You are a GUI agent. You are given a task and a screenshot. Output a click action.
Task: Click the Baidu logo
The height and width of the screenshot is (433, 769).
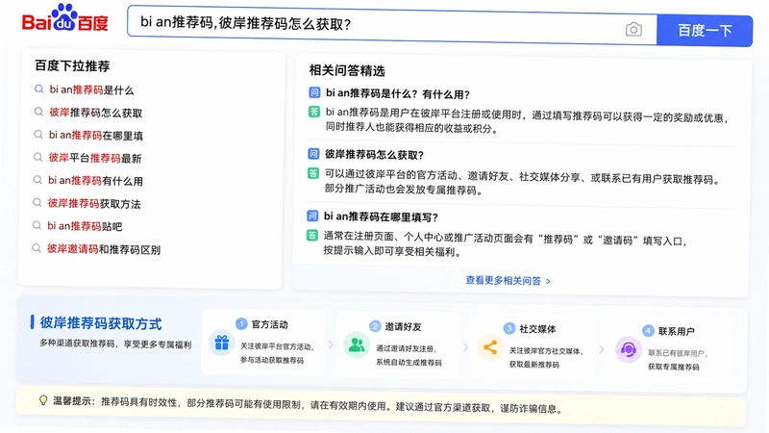click(64, 18)
